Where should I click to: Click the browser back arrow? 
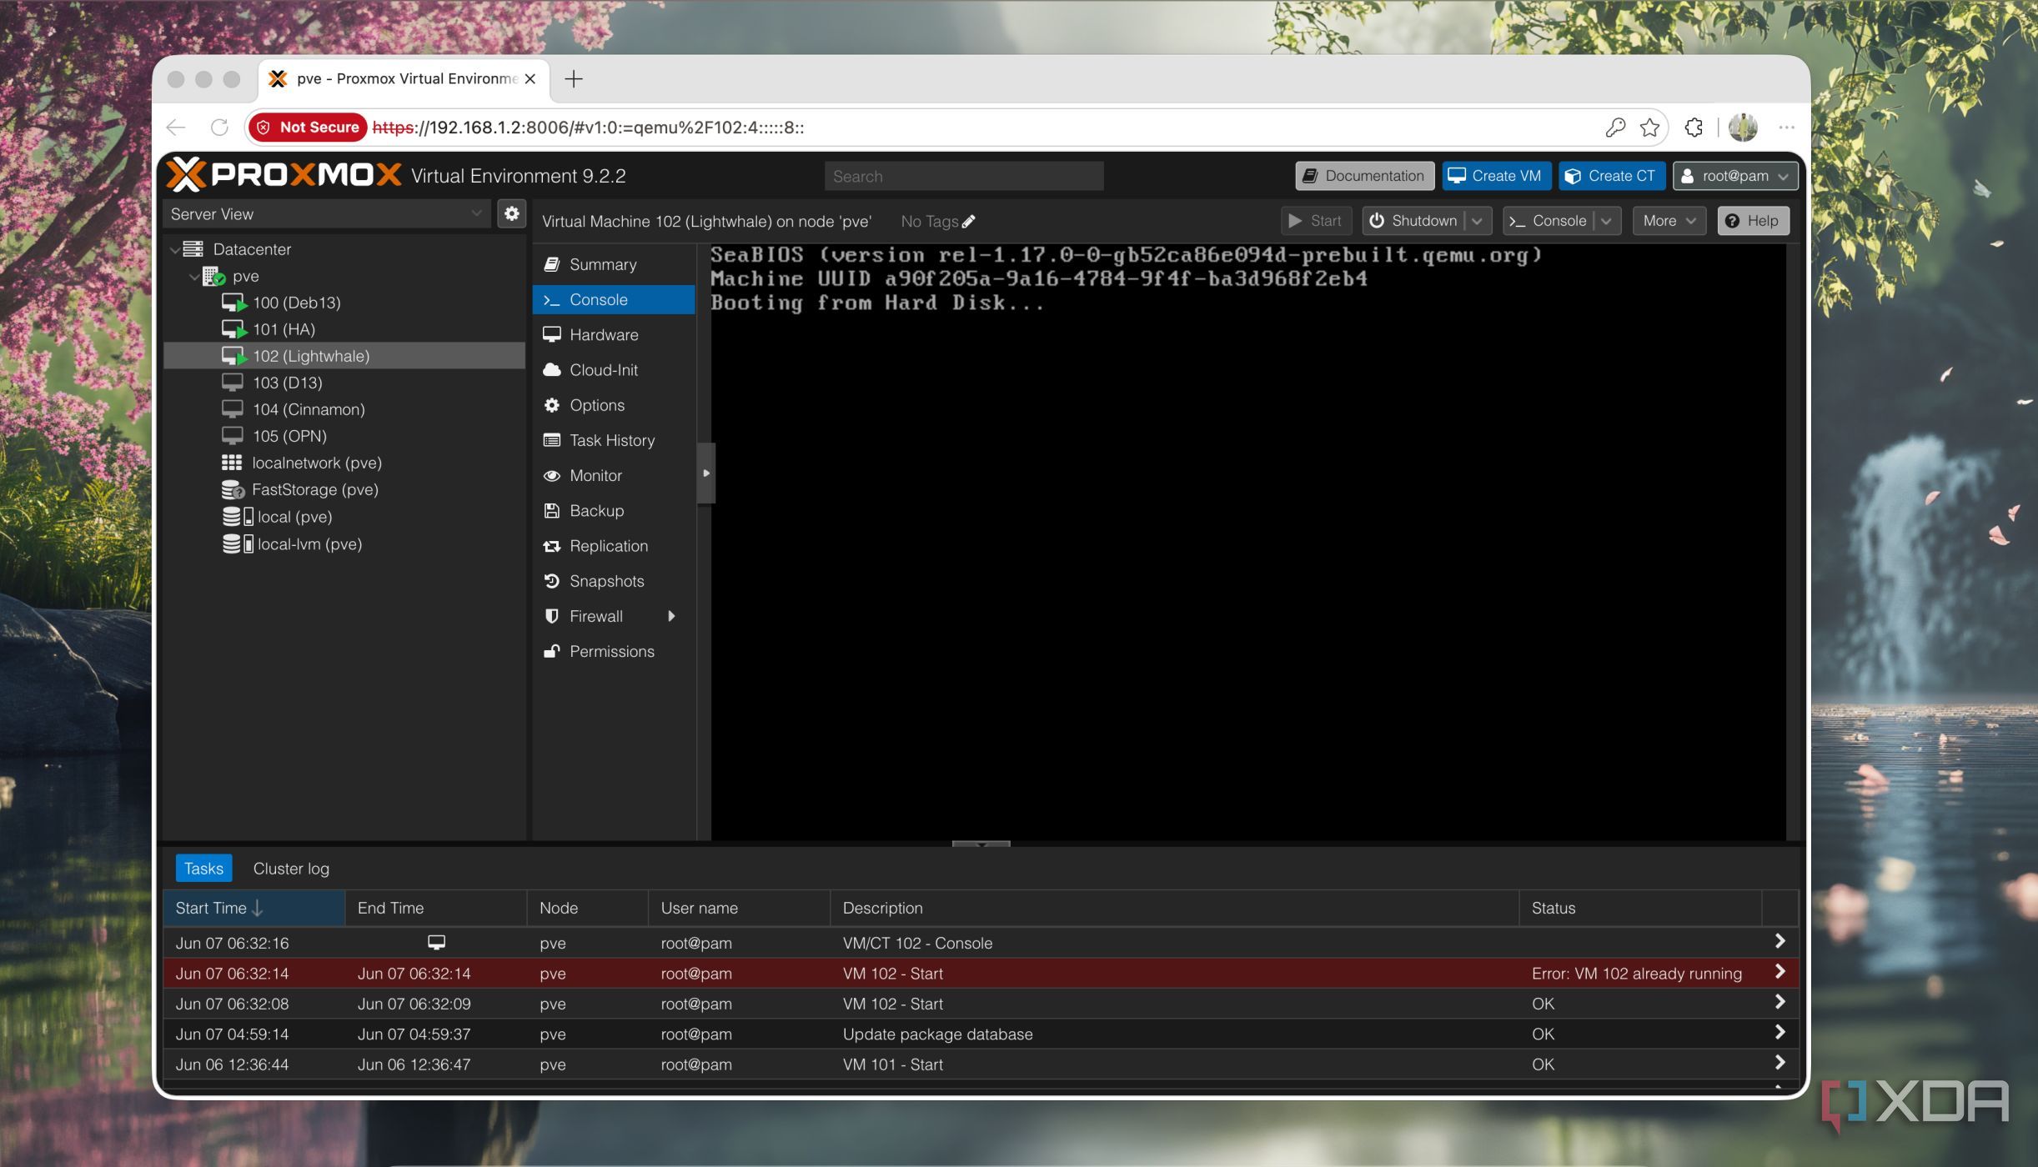[176, 128]
